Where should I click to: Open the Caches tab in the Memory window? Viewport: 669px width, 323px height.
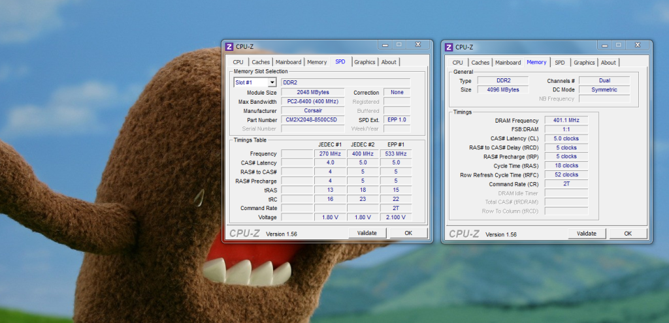(480, 63)
